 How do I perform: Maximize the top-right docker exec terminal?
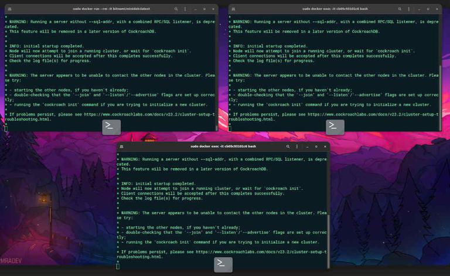pos(428,9)
